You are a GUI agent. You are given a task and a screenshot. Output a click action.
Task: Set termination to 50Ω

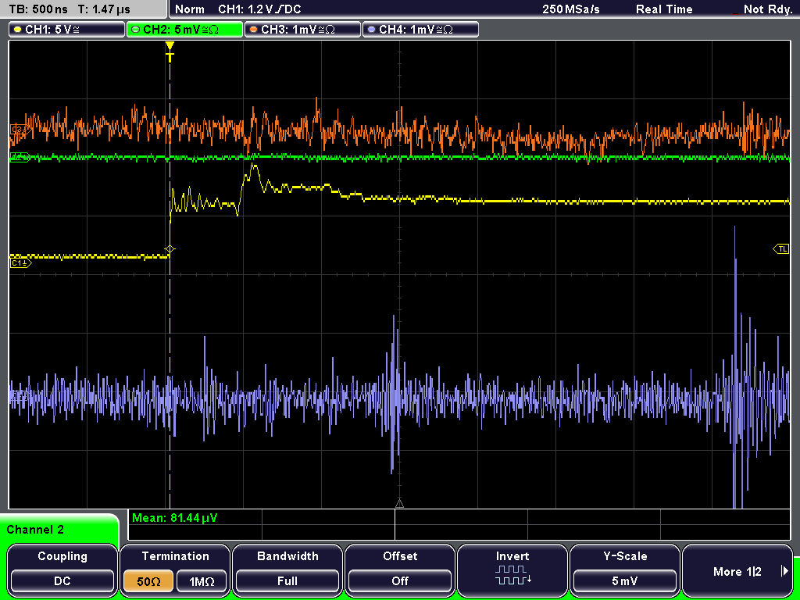[x=148, y=581]
